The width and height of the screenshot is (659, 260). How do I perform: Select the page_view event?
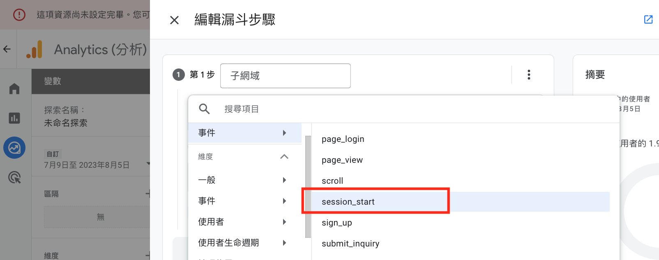pos(342,160)
